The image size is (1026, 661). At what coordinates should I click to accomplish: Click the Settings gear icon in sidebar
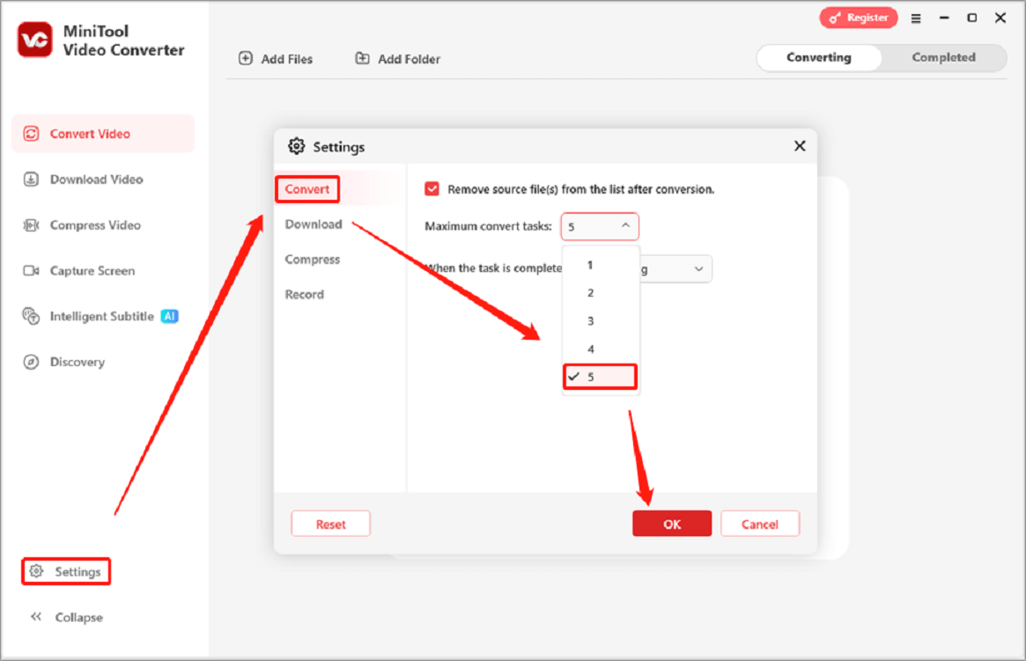(x=37, y=570)
